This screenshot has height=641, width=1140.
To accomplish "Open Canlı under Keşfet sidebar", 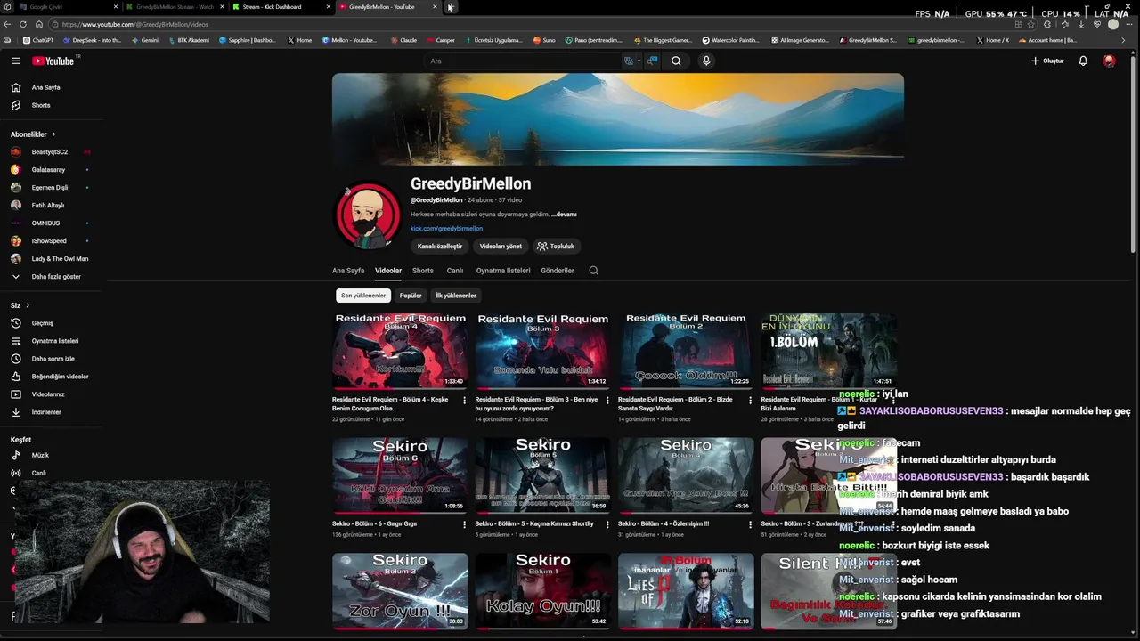I will click(39, 473).
